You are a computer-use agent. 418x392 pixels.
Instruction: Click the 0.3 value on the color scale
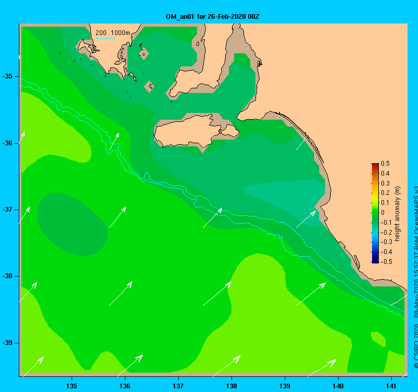point(385,183)
